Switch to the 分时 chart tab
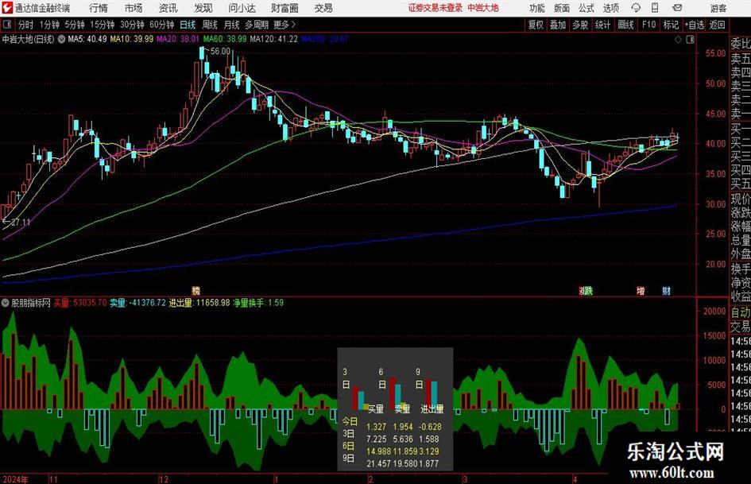Screen dimensions: 751x484 coord(25,25)
